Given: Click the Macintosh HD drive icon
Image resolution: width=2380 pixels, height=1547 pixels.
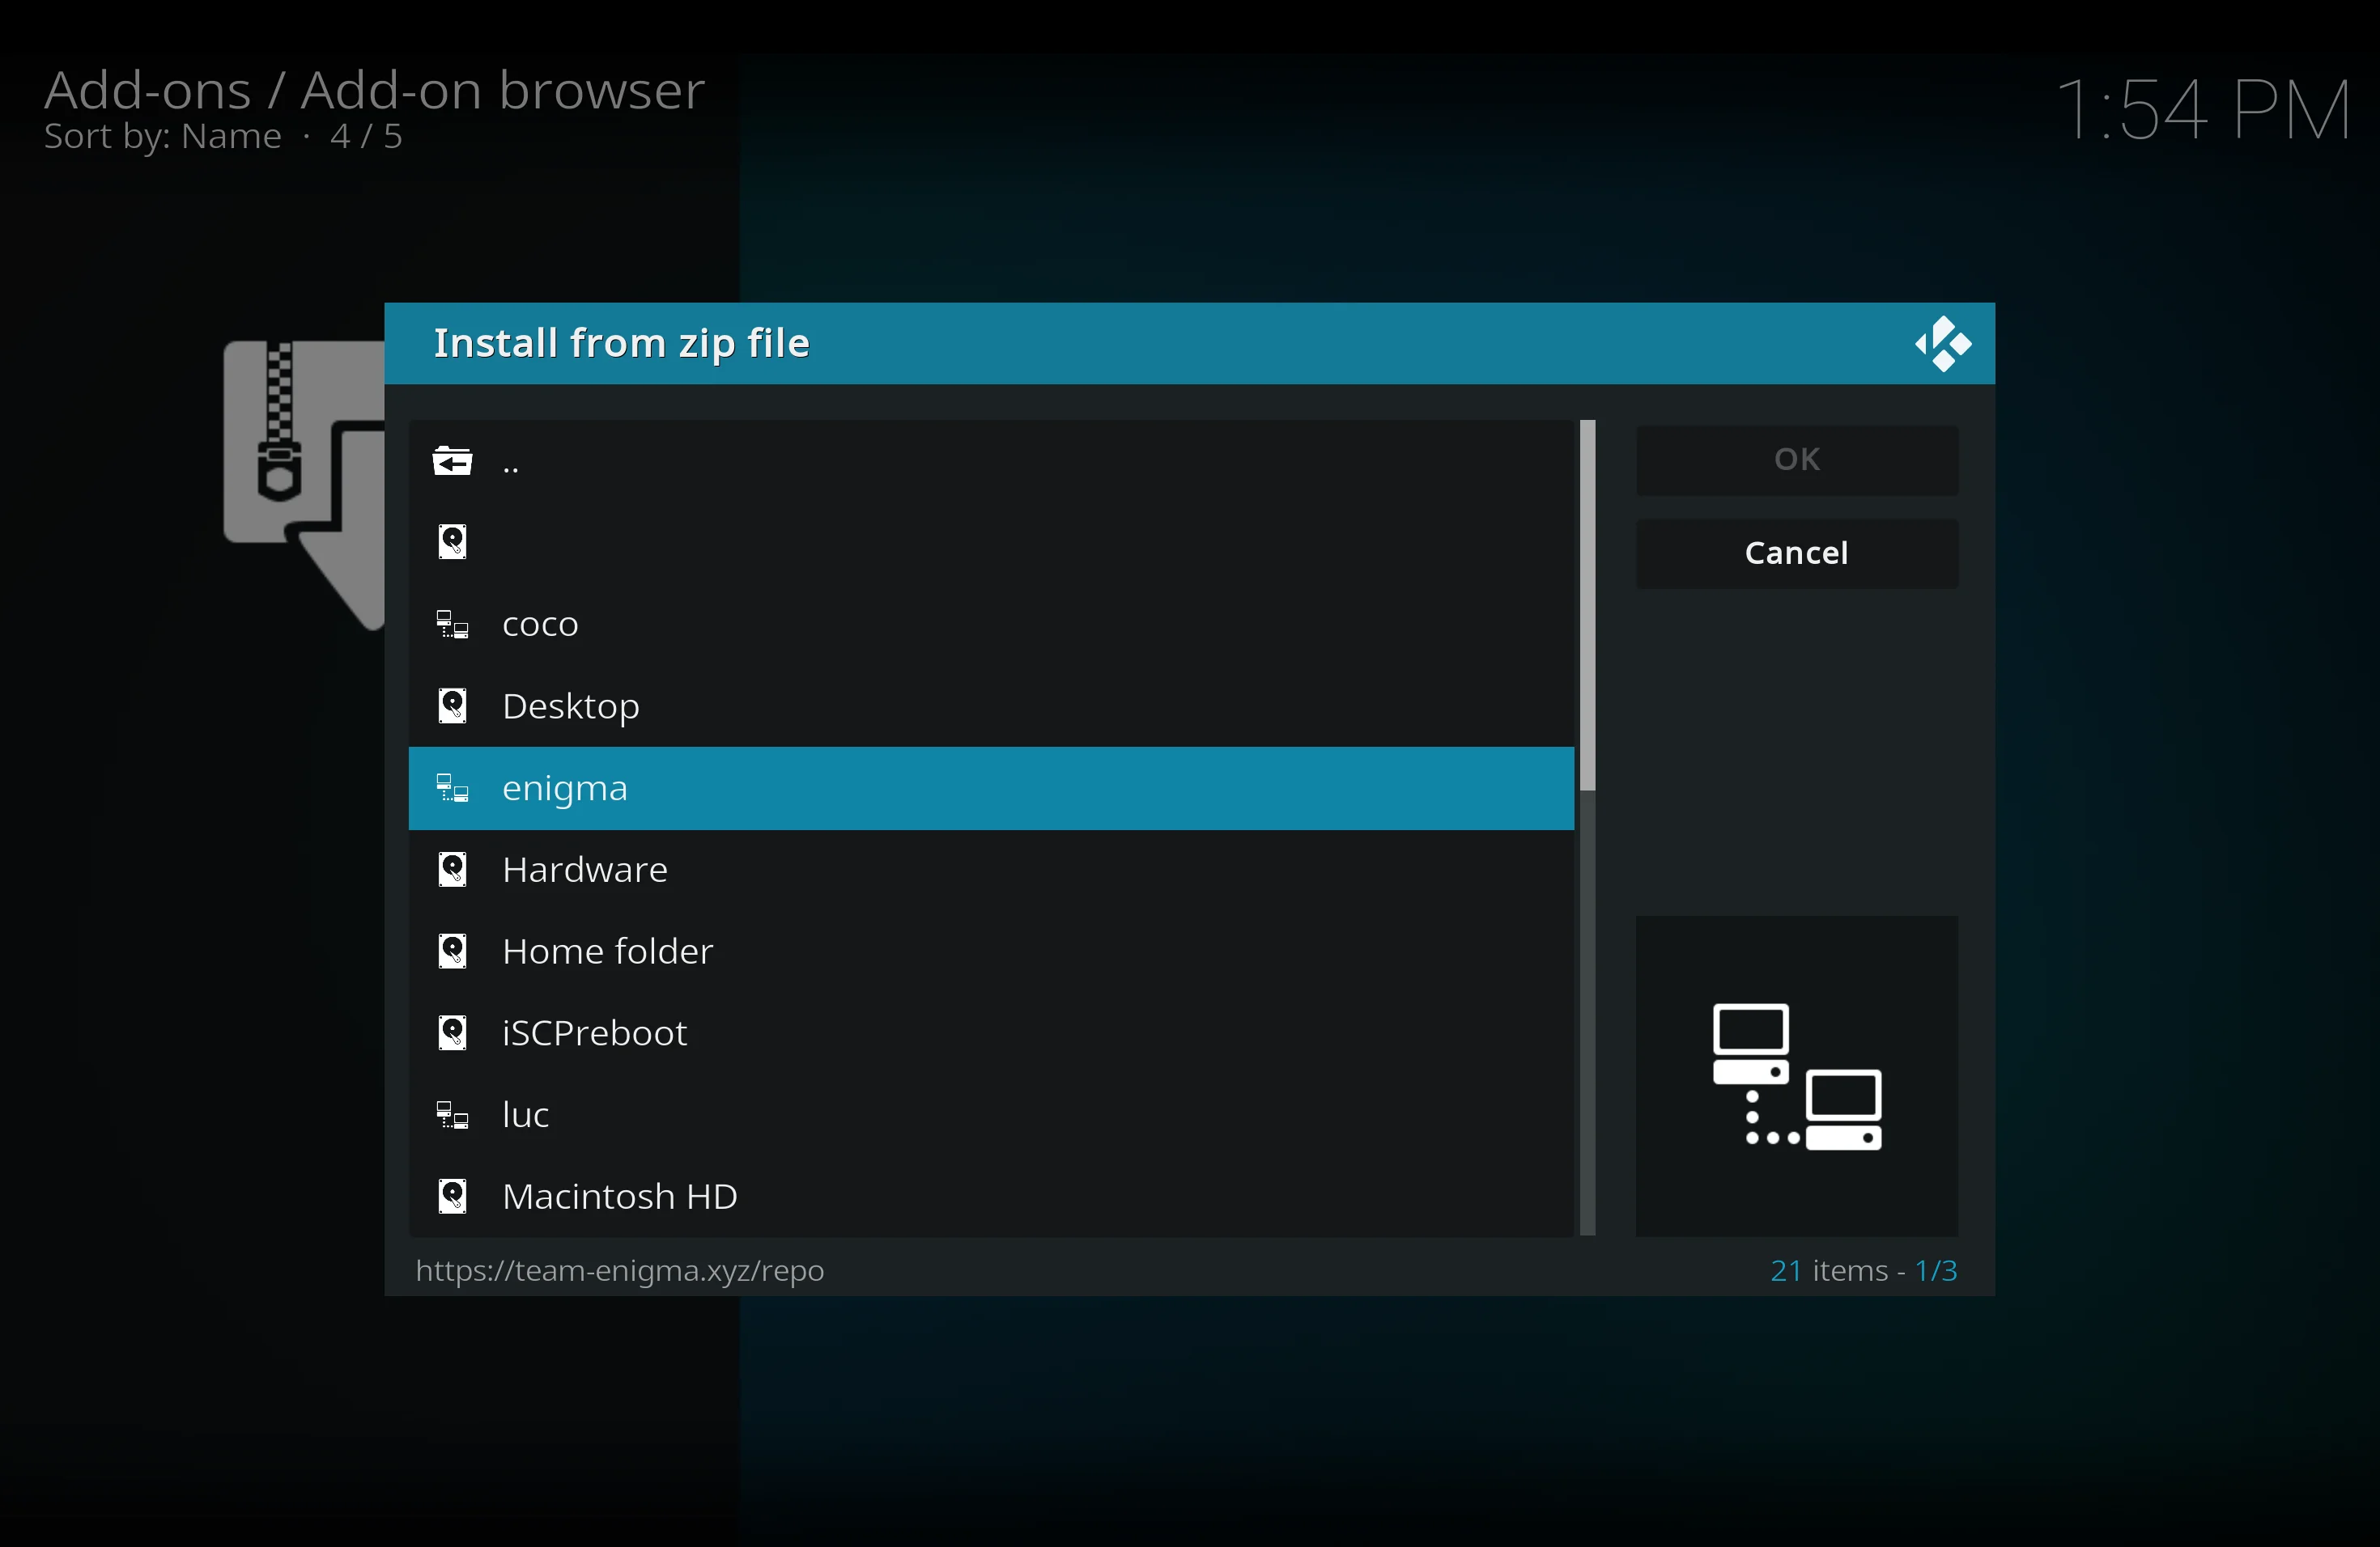Looking at the screenshot, I should coord(452,1196).
